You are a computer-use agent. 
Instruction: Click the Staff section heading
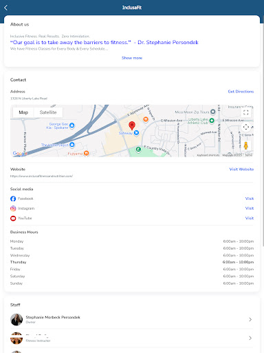[15, 305]
